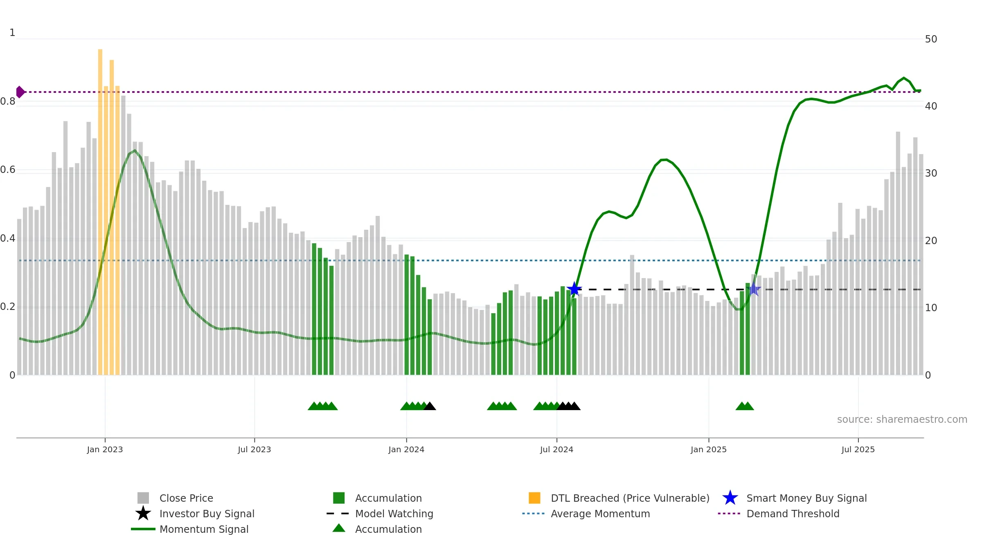The image size is (982, 552).
Task: Click the blue star on chart near Jul 2024
Action: (x=574, y=289)
